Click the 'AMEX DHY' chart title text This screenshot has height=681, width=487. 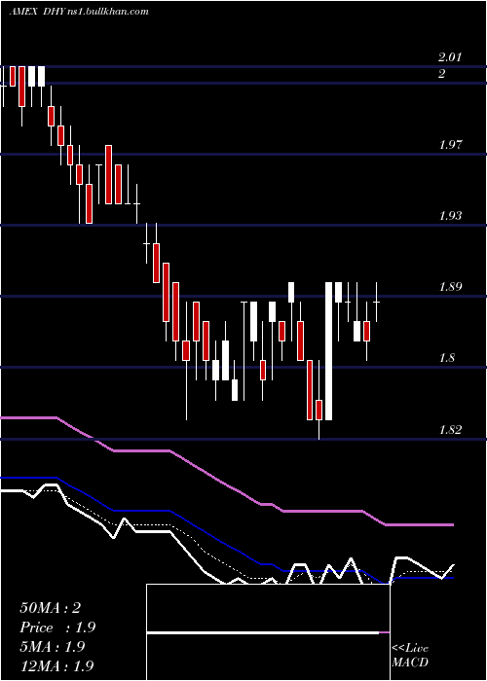coord(39,12)
